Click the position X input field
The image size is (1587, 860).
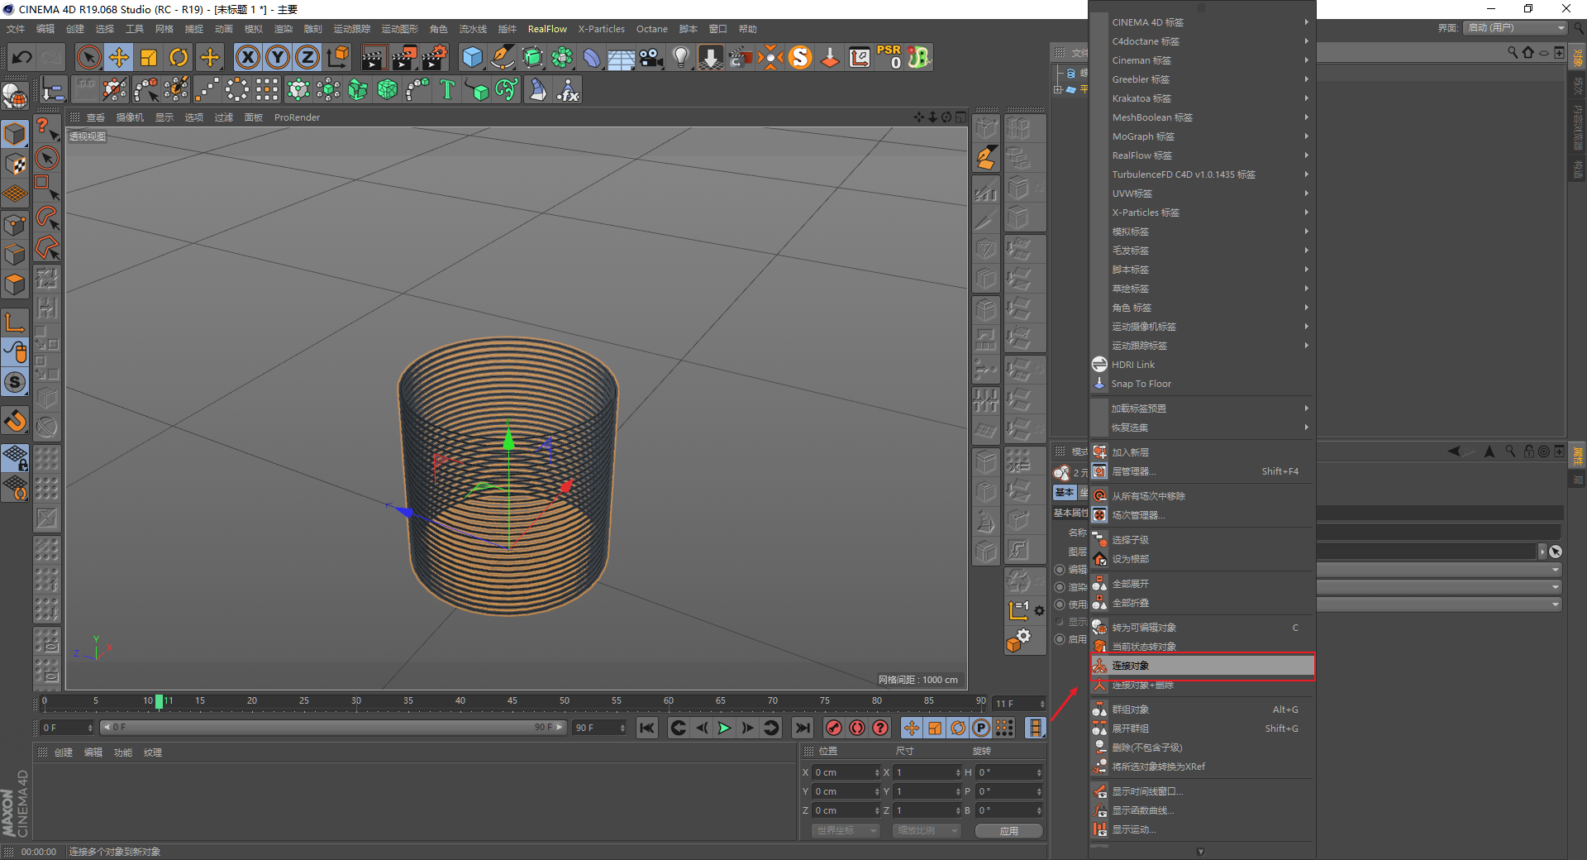[x=846, y=772]
